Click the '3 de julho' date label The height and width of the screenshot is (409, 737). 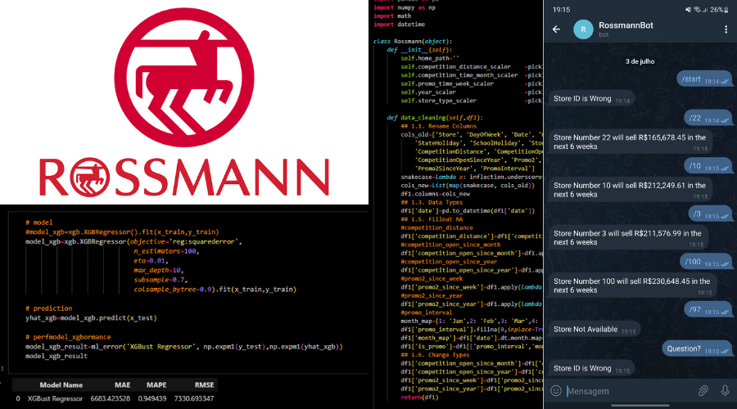(x=640, y=61)
